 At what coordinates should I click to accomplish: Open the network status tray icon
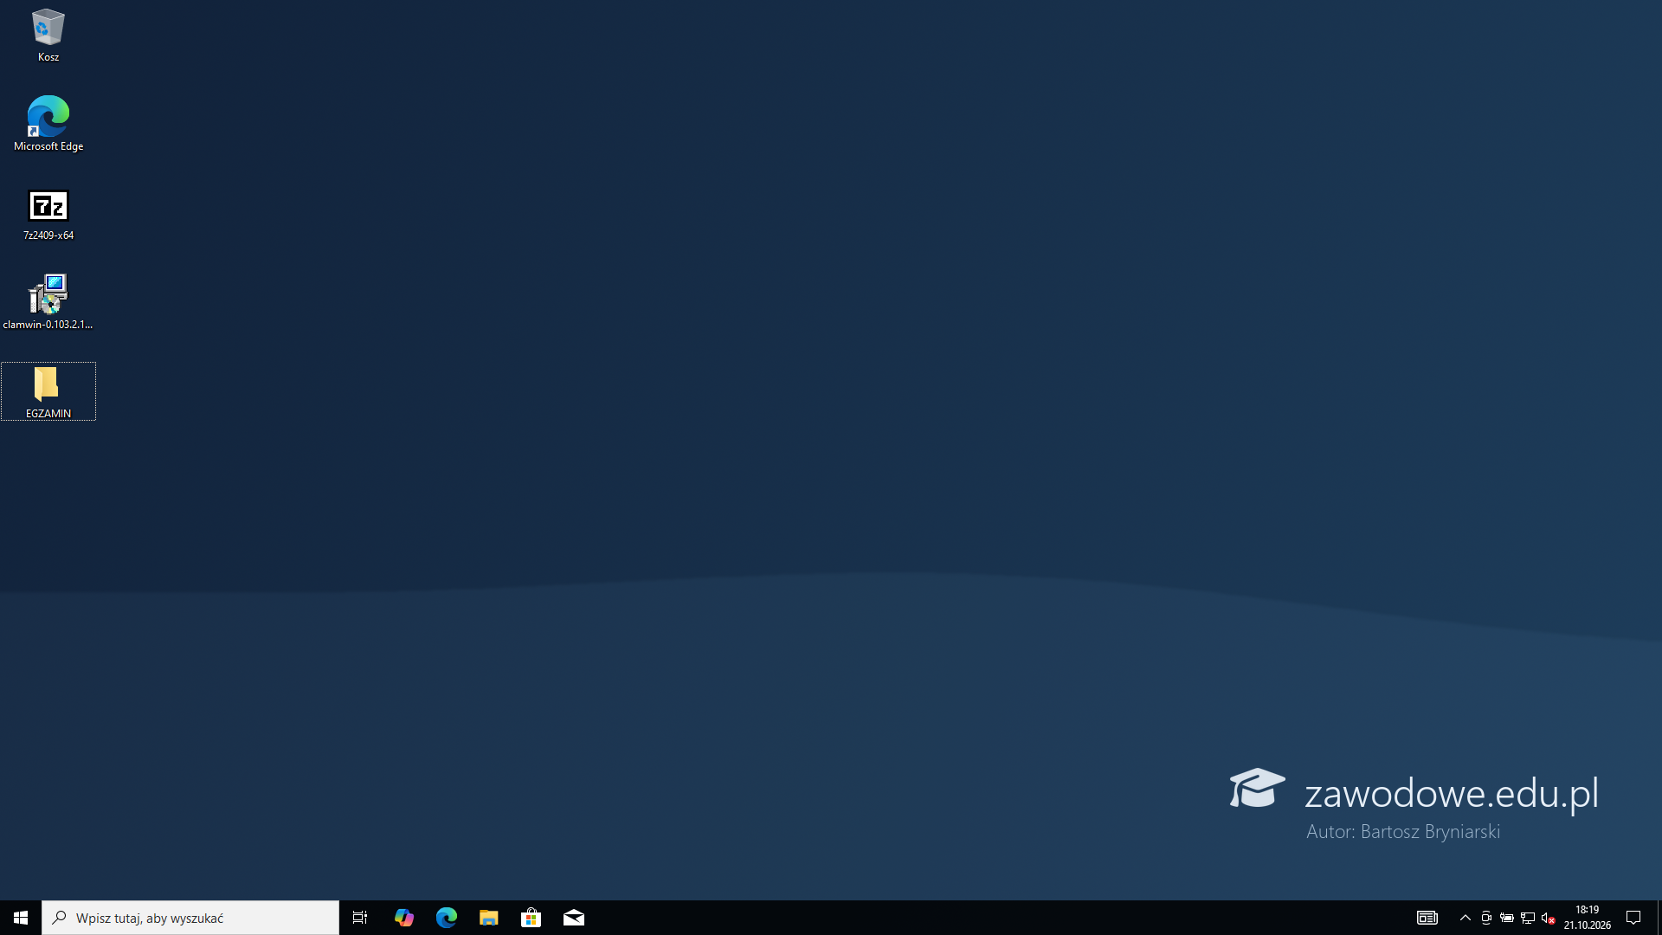click(1528, 918)
